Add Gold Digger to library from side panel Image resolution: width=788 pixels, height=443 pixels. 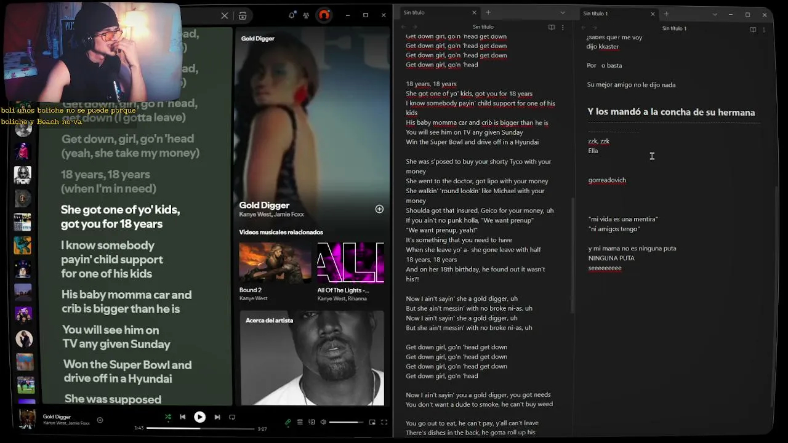pyautogui.click(x=379, y=209)
